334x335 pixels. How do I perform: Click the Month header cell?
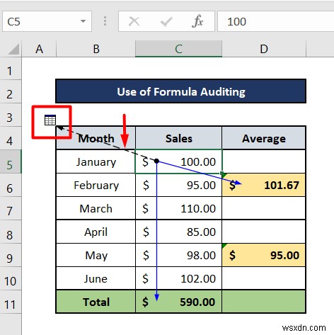tap(96, 138)
